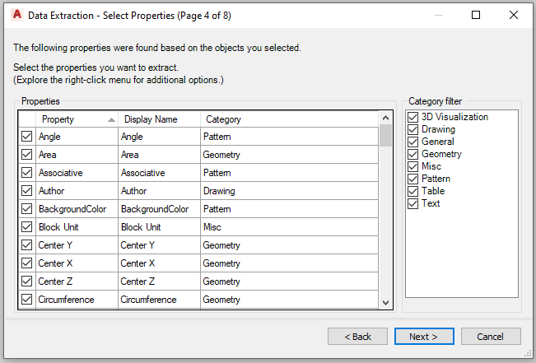This screenshot has height=363, width=536.
Task: Uncheck the Author property checkbox
Action: click(26, 191)
